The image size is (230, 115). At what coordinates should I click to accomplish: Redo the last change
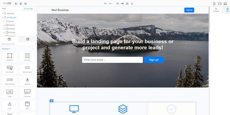pos(110,4)
